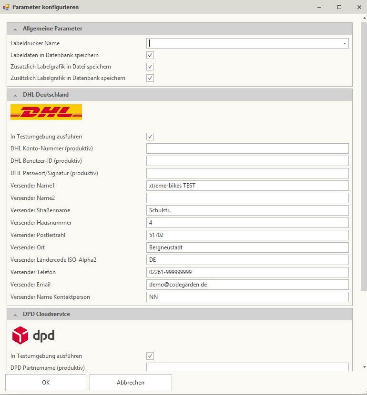The width and height of the screenshot is (367, 395).
Task: Click the DPD logo image
Action: coord(33,336)
